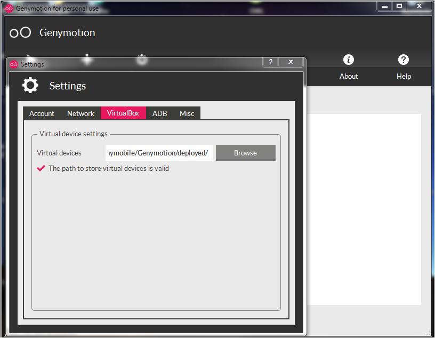Close the Genymotion main window

pos(420,6)
